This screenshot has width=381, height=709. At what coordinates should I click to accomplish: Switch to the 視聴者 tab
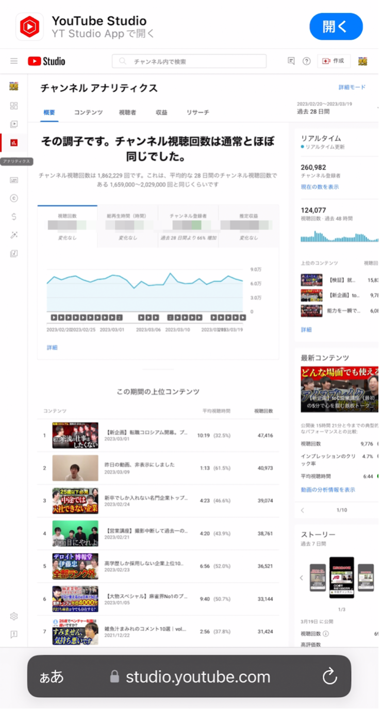[127, 112]
